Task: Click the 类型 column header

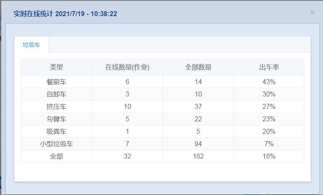Action: coord(56,67)
